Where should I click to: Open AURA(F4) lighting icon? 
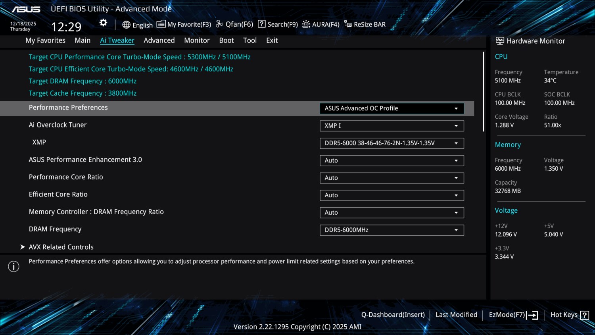click(x=306, y=24)
